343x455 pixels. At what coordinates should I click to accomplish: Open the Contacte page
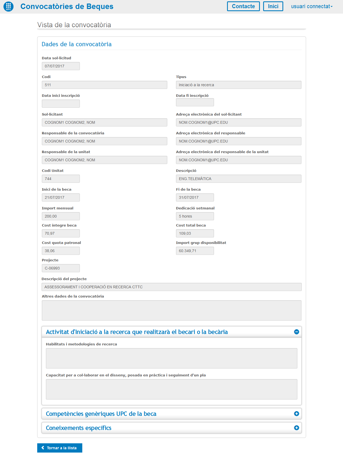[243, 6]
